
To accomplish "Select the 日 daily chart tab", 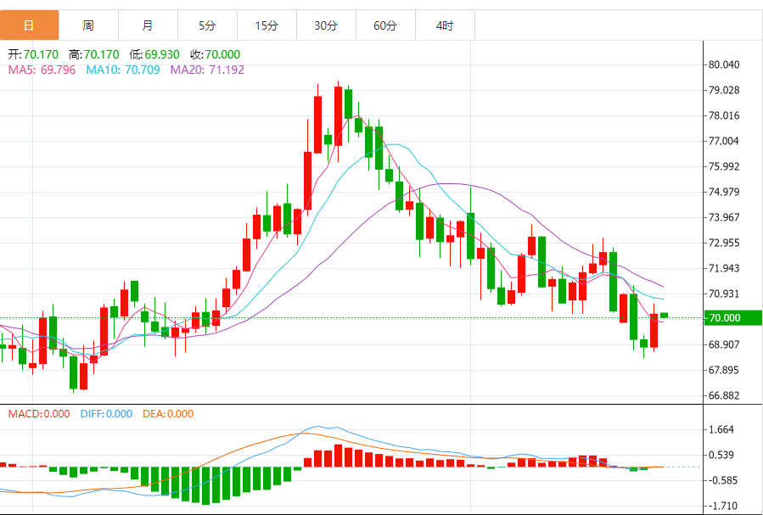I will pos(29,25).
